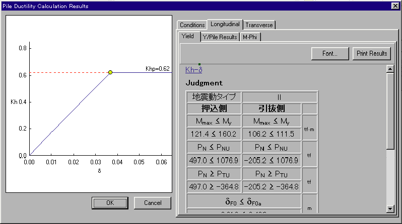This screenshot has height=224, width=402.
Task: Click the 引抜側 column header cell
Action: pyautogui.click(x=272, y=108)
